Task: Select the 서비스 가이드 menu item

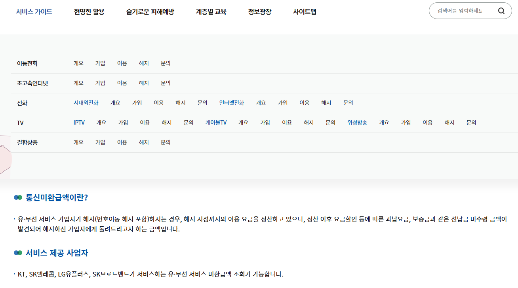Action: click(34, 12)
